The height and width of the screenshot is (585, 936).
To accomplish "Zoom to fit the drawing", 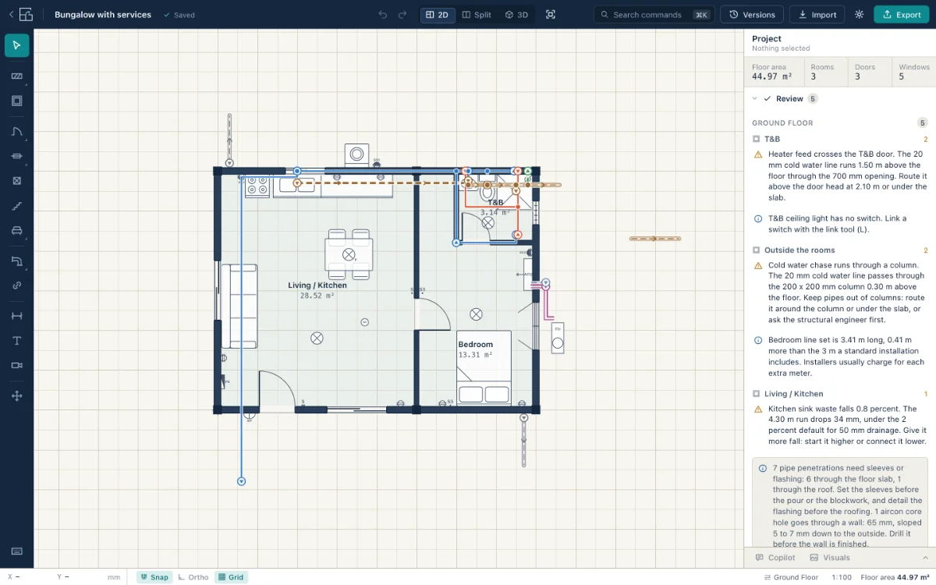I will point(551,15).
